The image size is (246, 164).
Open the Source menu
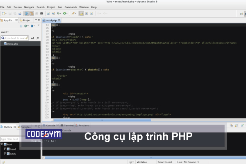point(18,7)
